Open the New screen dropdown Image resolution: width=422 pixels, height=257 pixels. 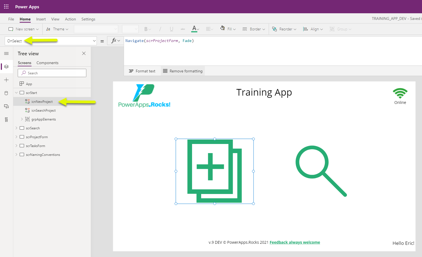24,29
